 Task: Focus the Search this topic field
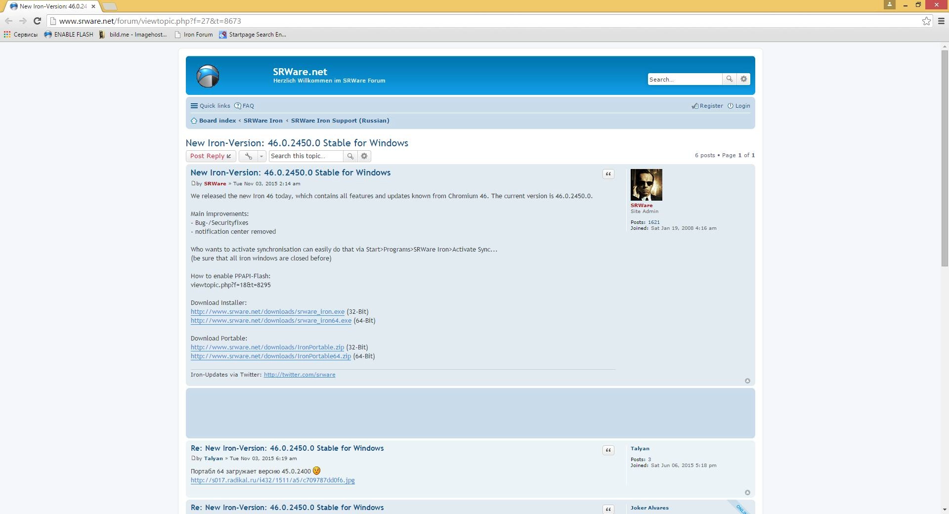point(306,156)
